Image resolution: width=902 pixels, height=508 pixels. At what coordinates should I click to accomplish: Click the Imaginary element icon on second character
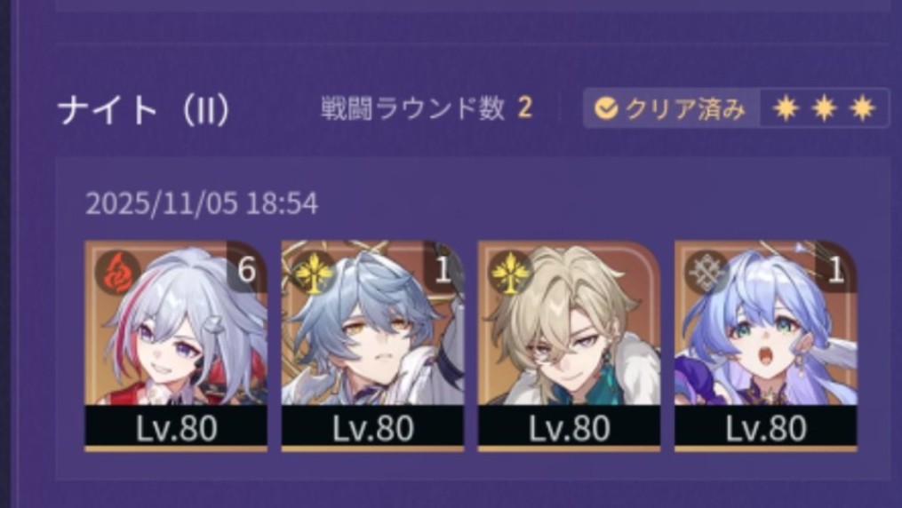pos(314,273)
